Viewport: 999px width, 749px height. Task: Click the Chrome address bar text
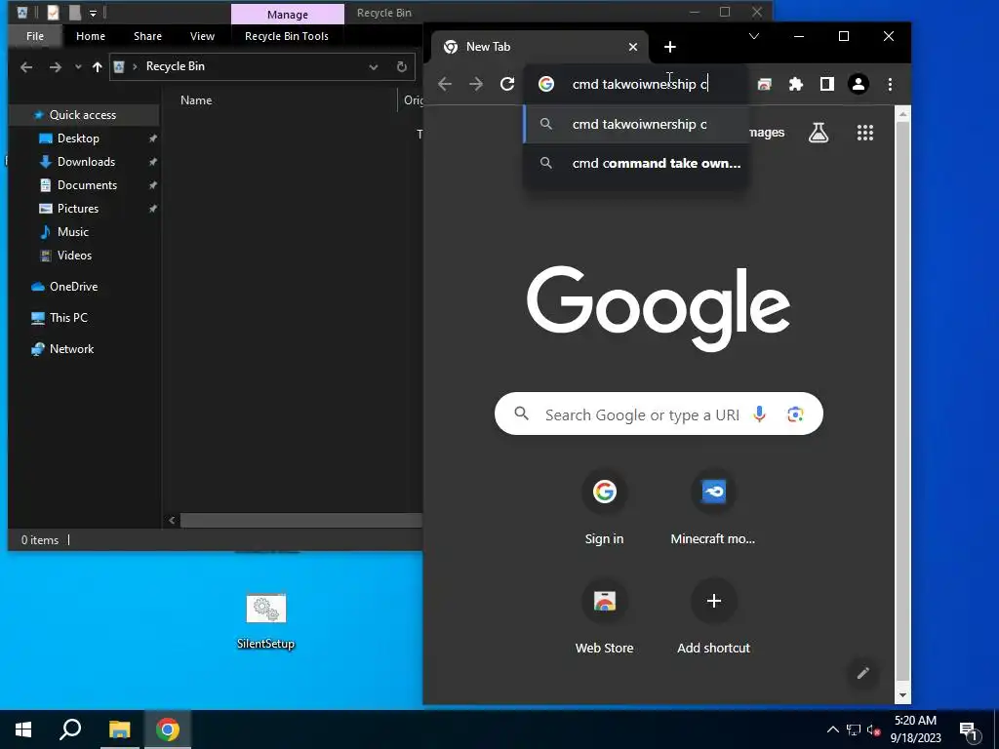point(640,84)
